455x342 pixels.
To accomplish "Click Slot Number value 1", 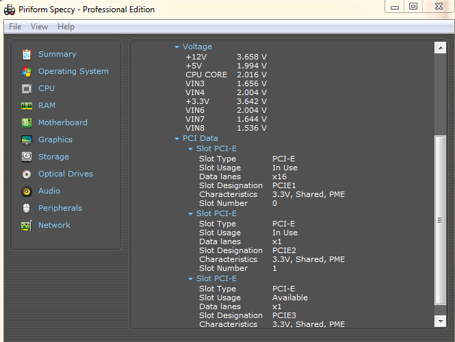I will pyautogui.click(x=274, y=268).
